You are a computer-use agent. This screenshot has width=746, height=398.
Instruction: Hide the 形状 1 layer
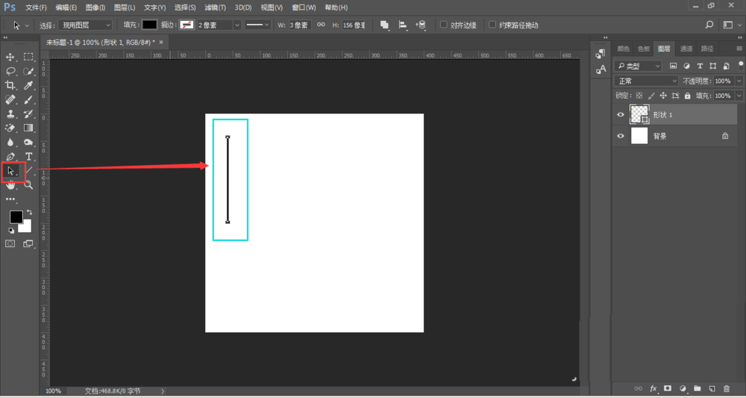(x=621, y=115)
